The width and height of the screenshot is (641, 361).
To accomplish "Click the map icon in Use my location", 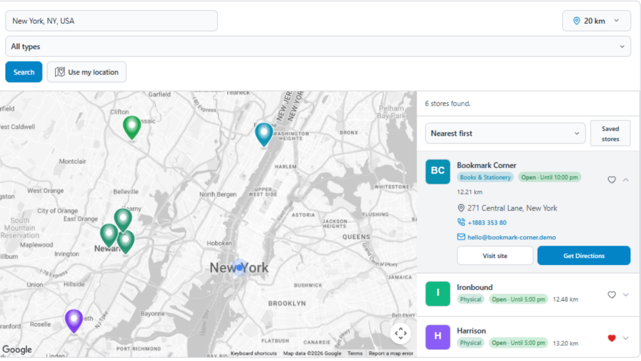I will 59,72.
